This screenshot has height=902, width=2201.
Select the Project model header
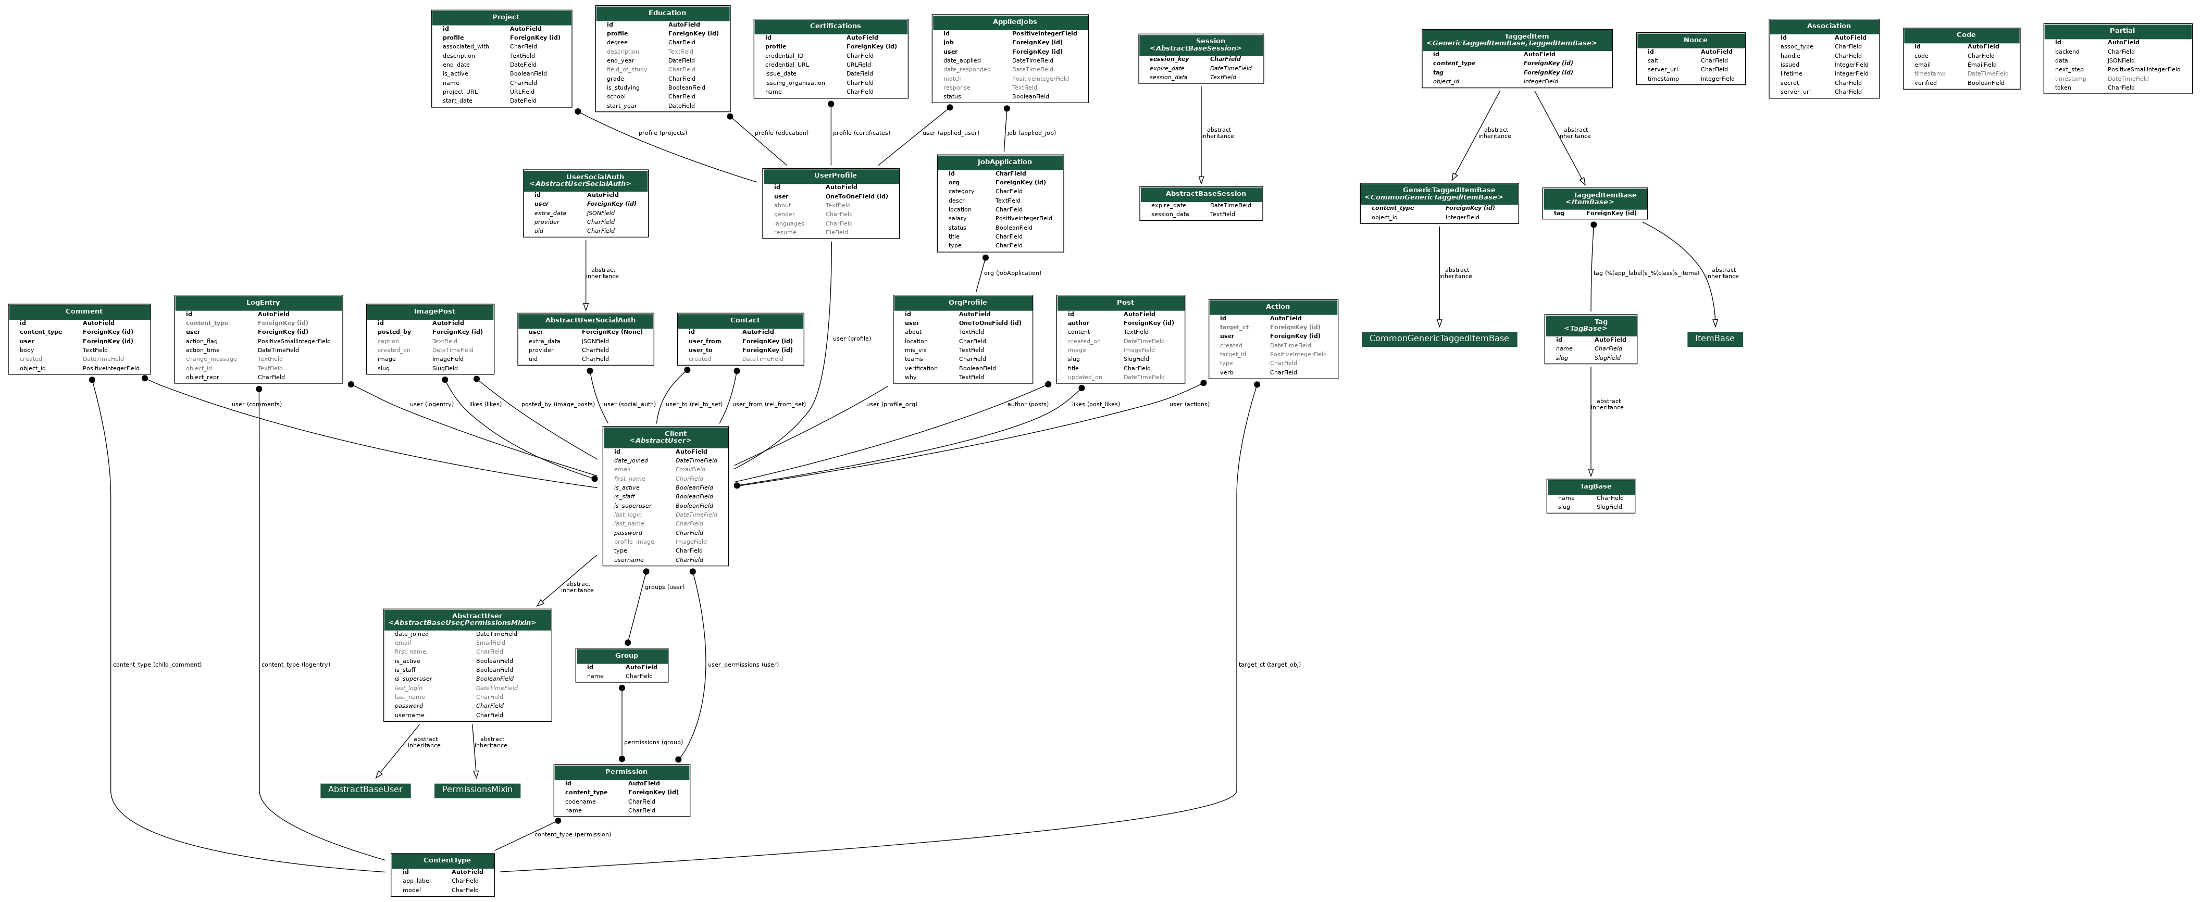click(502, 17)
